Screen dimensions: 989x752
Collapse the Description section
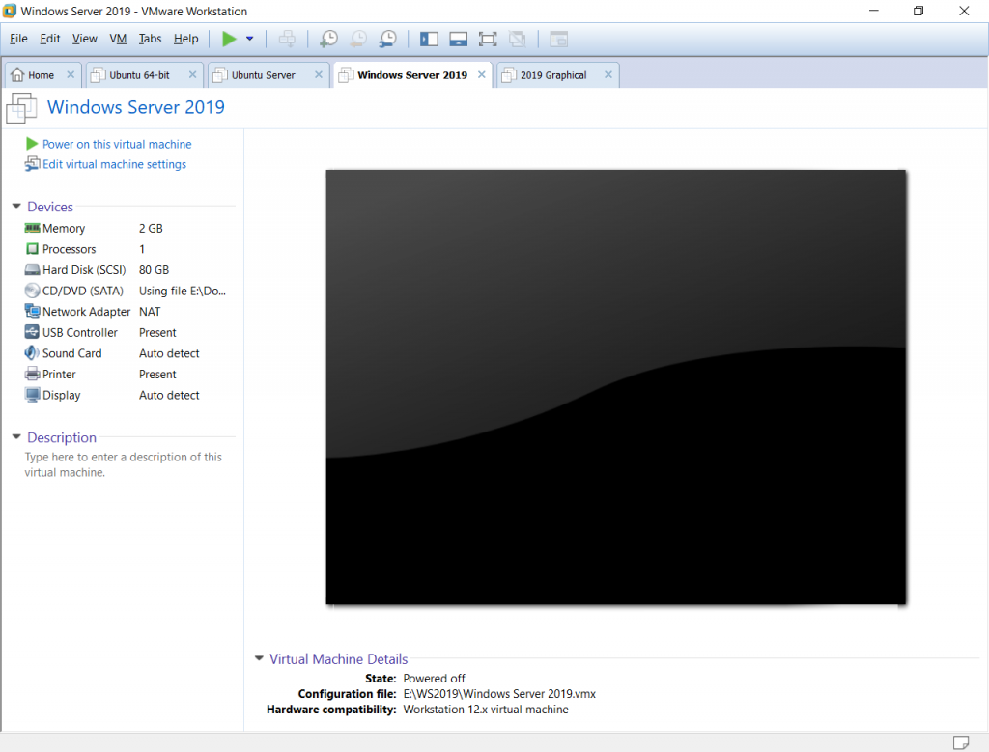(x=16, y=437)
